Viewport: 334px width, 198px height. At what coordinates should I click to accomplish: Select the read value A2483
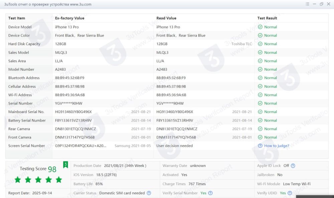click(x=162, y=70)
